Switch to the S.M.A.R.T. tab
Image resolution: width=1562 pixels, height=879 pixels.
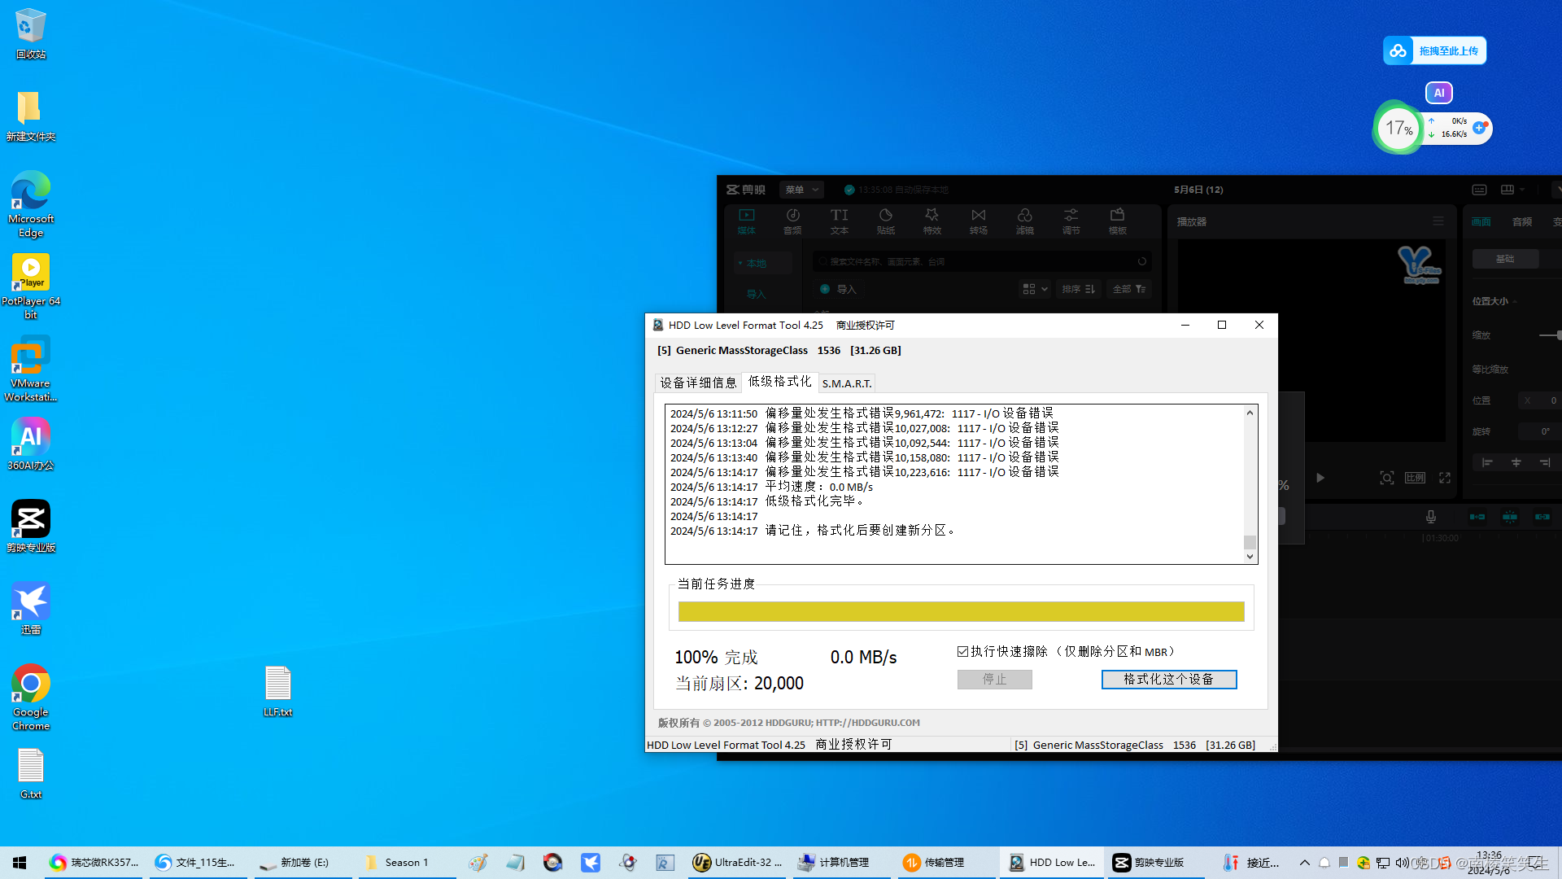(x=846, y=383)
